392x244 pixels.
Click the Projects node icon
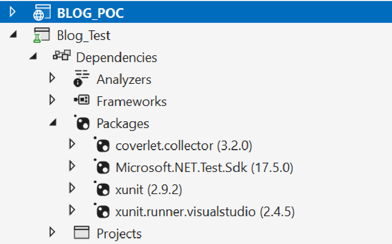pos(81,232)
